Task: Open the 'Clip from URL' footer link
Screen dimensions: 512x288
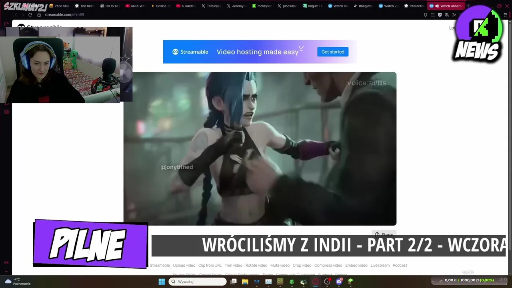Action: (210, 265)
